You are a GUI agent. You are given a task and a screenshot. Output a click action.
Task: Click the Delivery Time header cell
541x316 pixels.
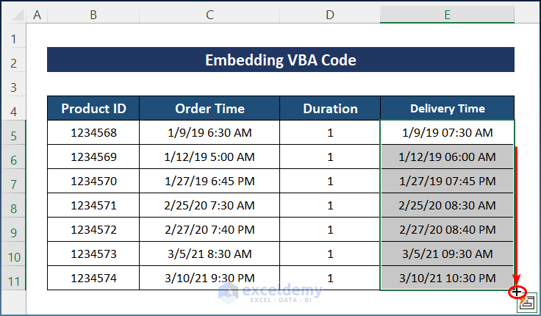[x=447, y=109]
